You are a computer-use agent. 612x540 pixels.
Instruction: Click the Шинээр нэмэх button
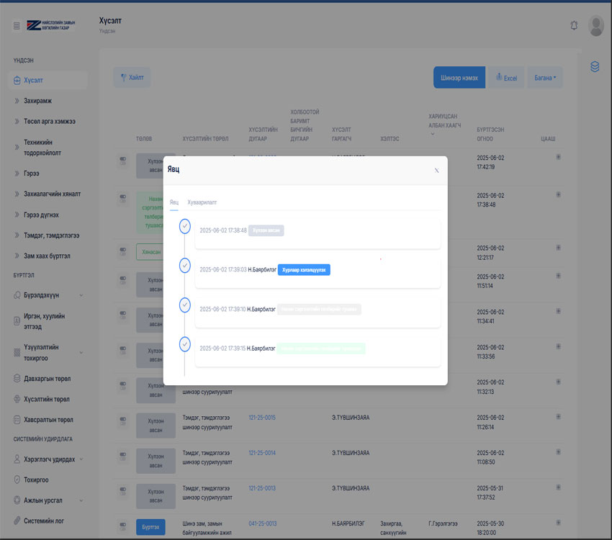point(459,78)
